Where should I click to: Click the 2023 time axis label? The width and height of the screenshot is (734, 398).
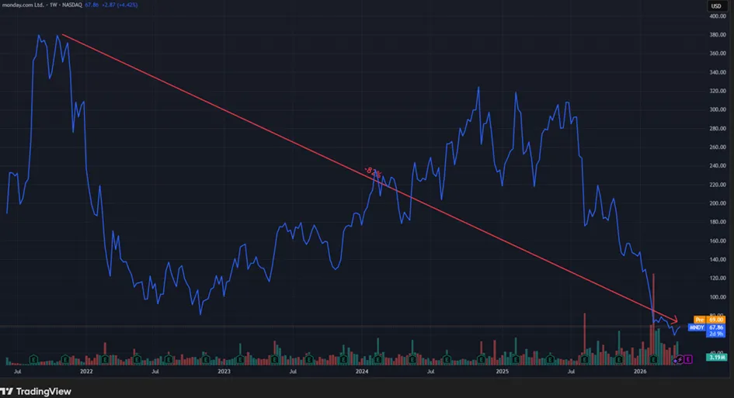click(224, 372)
